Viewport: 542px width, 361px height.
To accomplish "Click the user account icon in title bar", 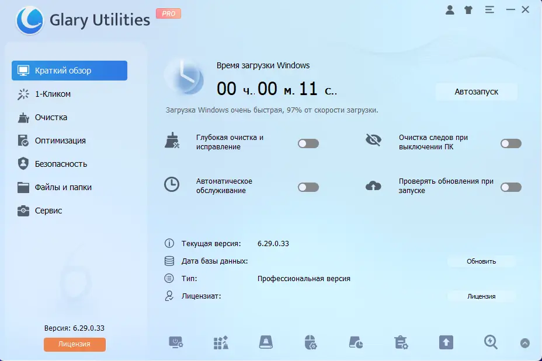I will (x=449, y=9).
